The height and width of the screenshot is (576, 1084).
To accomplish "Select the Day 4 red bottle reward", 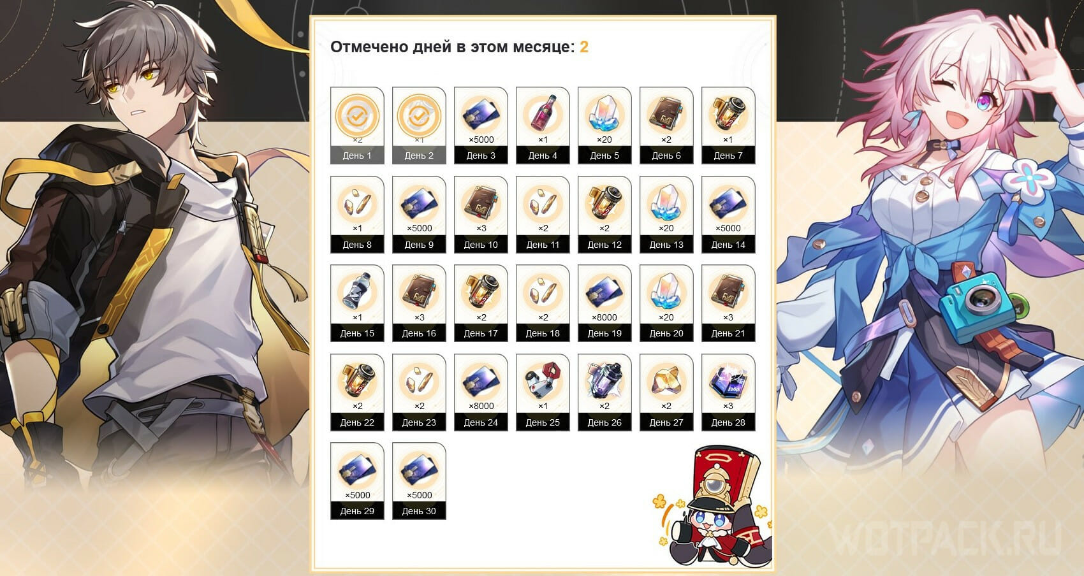I will (543, 126).
